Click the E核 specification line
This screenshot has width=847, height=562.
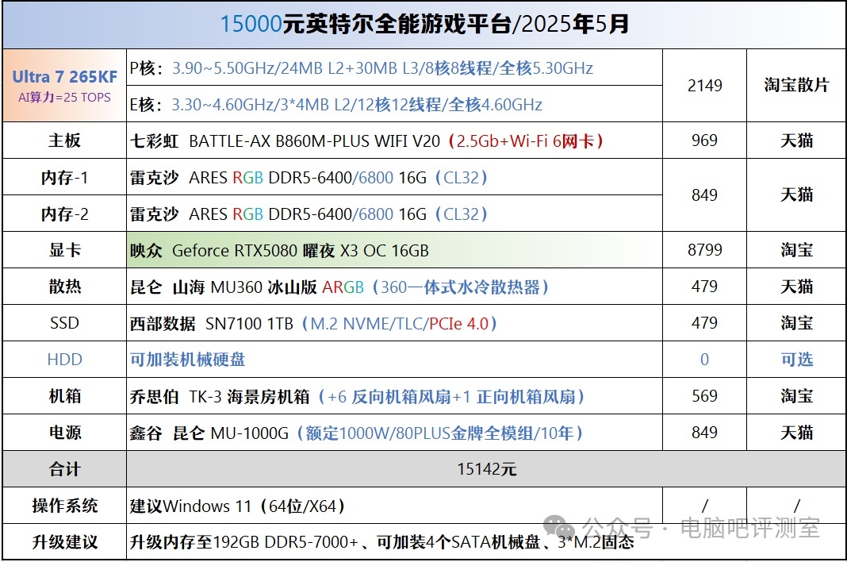pos(336,105)
